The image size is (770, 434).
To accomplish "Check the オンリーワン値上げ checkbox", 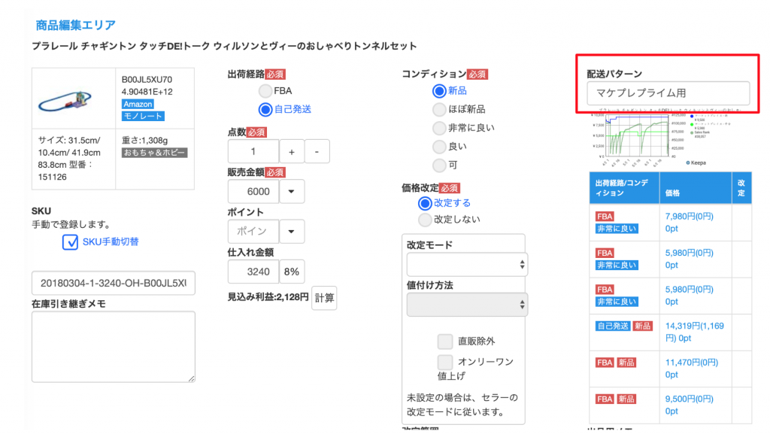I will tap(445, 362).
